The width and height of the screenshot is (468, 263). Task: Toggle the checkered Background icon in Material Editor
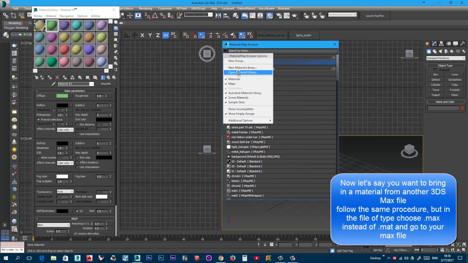(116, 34)
